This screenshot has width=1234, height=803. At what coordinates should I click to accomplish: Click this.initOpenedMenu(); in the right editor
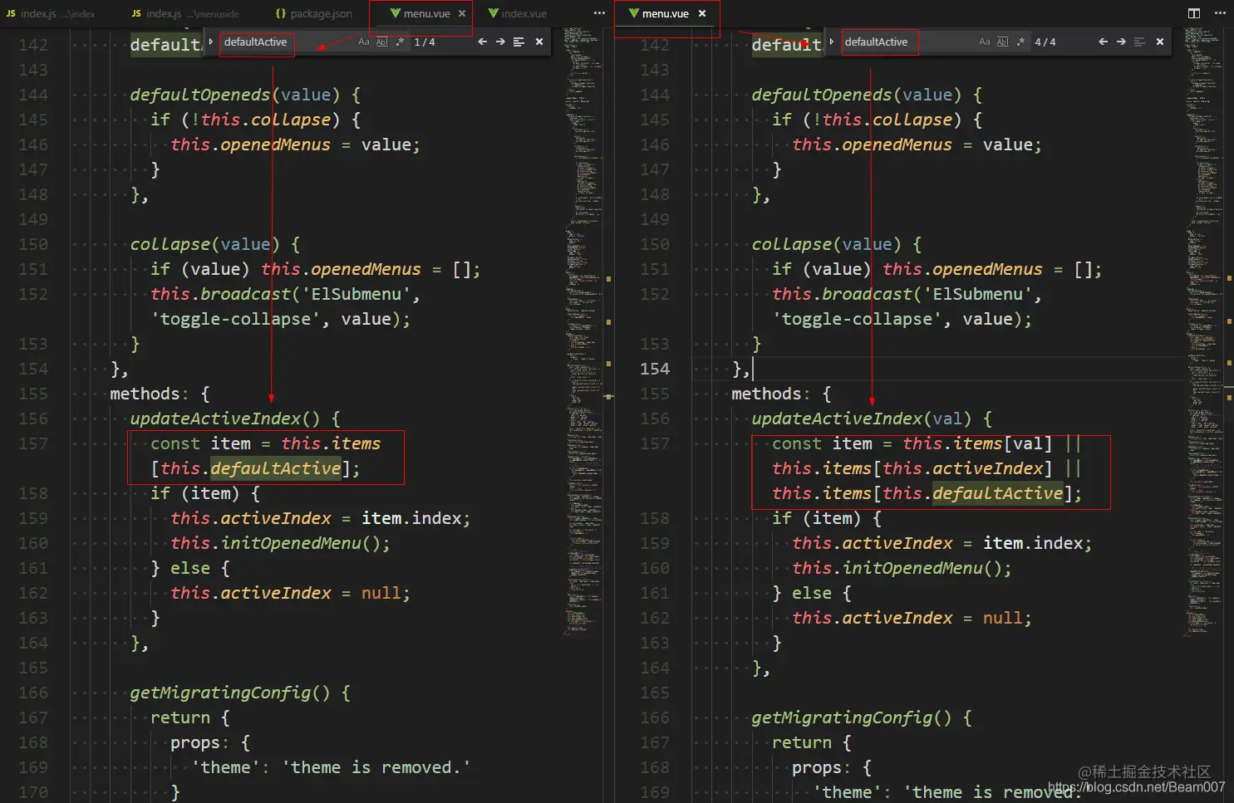[x=902, y=568]
